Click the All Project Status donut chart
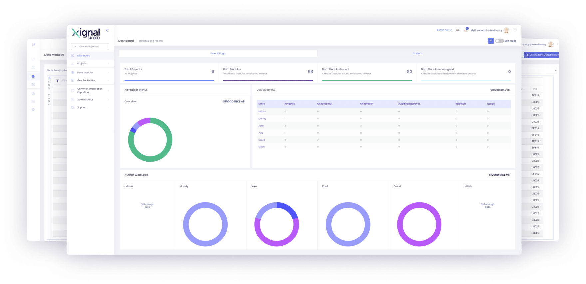Viewport: 586px width, 284px height. [x=150, y=140]
